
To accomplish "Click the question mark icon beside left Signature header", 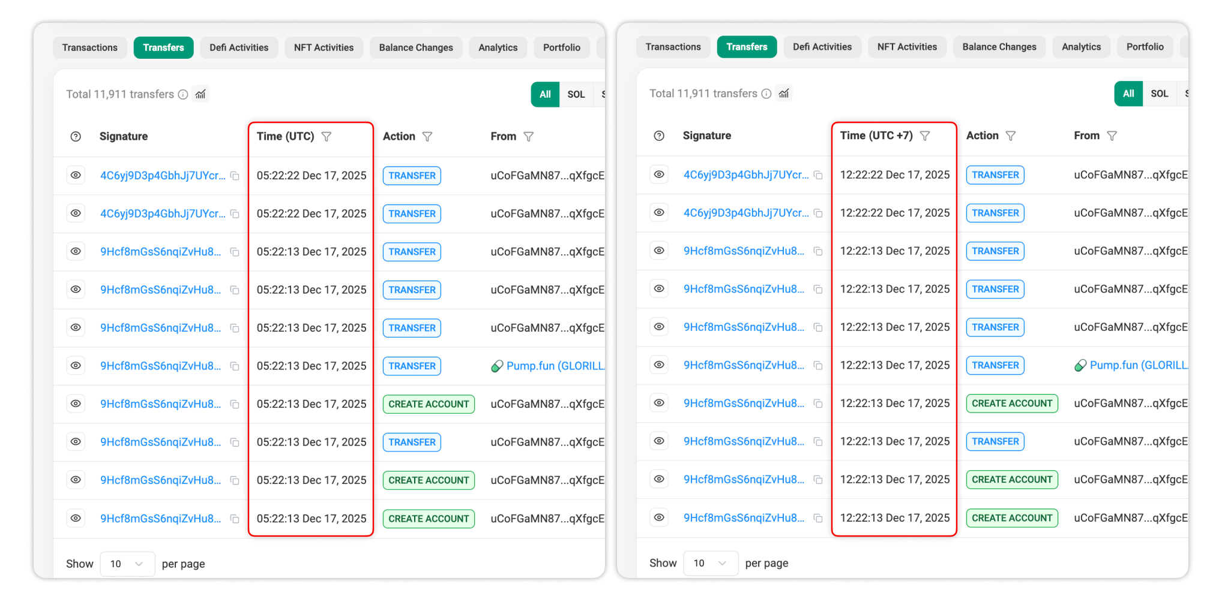I will [76, 137].
